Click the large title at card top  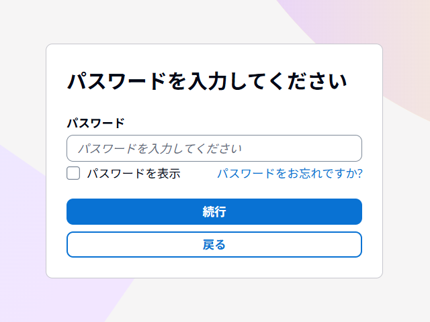[x=207, y=82]
